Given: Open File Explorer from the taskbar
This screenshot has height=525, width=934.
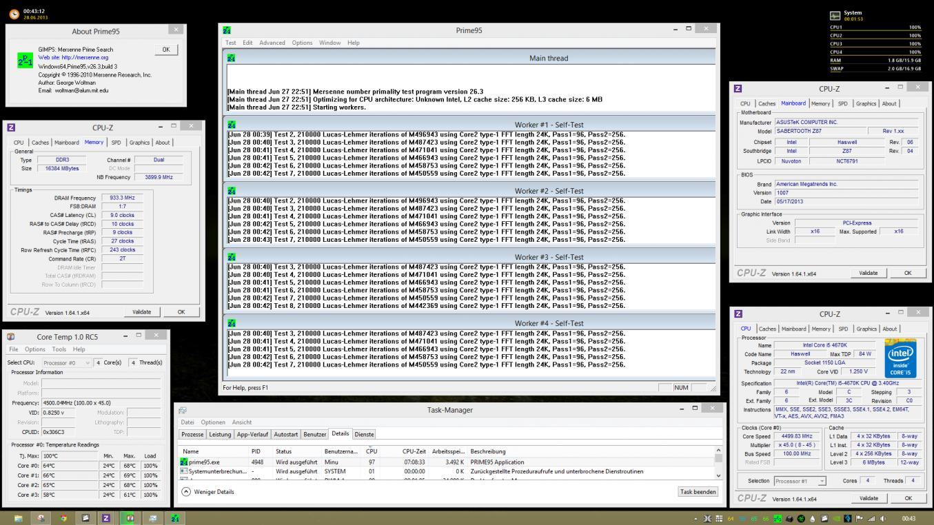Looking at the screenshot, I should coord(19,517).
